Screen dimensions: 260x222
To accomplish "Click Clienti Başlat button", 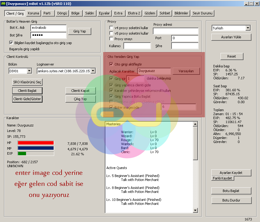I will 27,91.
